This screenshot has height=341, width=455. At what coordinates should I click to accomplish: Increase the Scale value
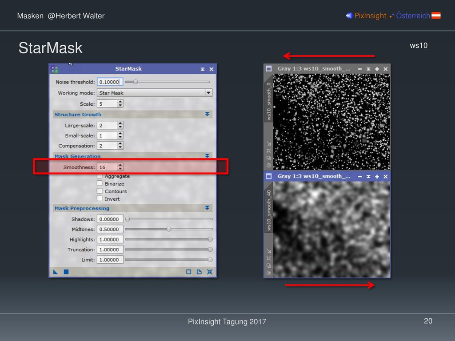coord(120,102)
